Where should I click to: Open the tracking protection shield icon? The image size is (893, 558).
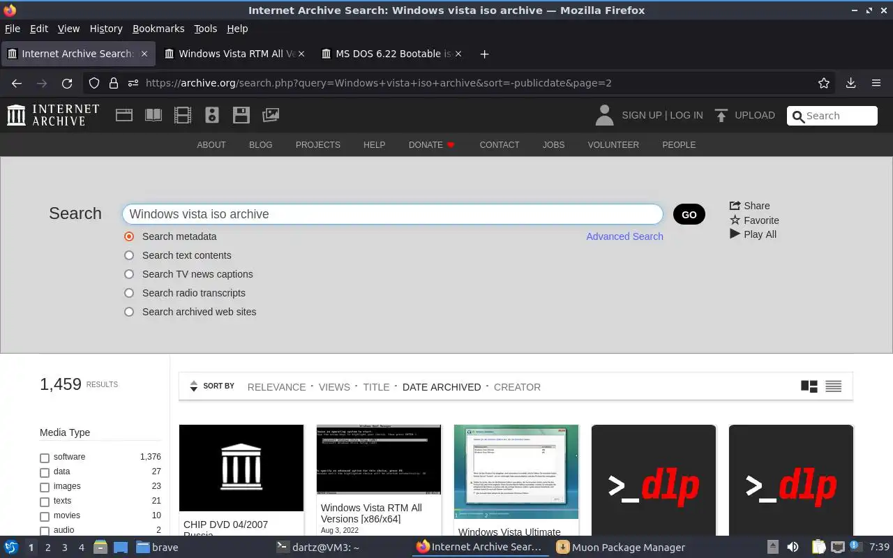tap(94, 83)
